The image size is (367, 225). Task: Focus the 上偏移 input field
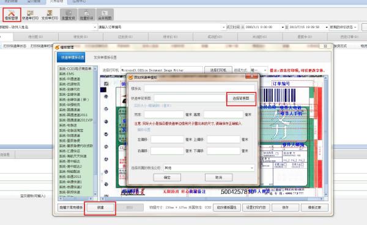click(223, 139)
